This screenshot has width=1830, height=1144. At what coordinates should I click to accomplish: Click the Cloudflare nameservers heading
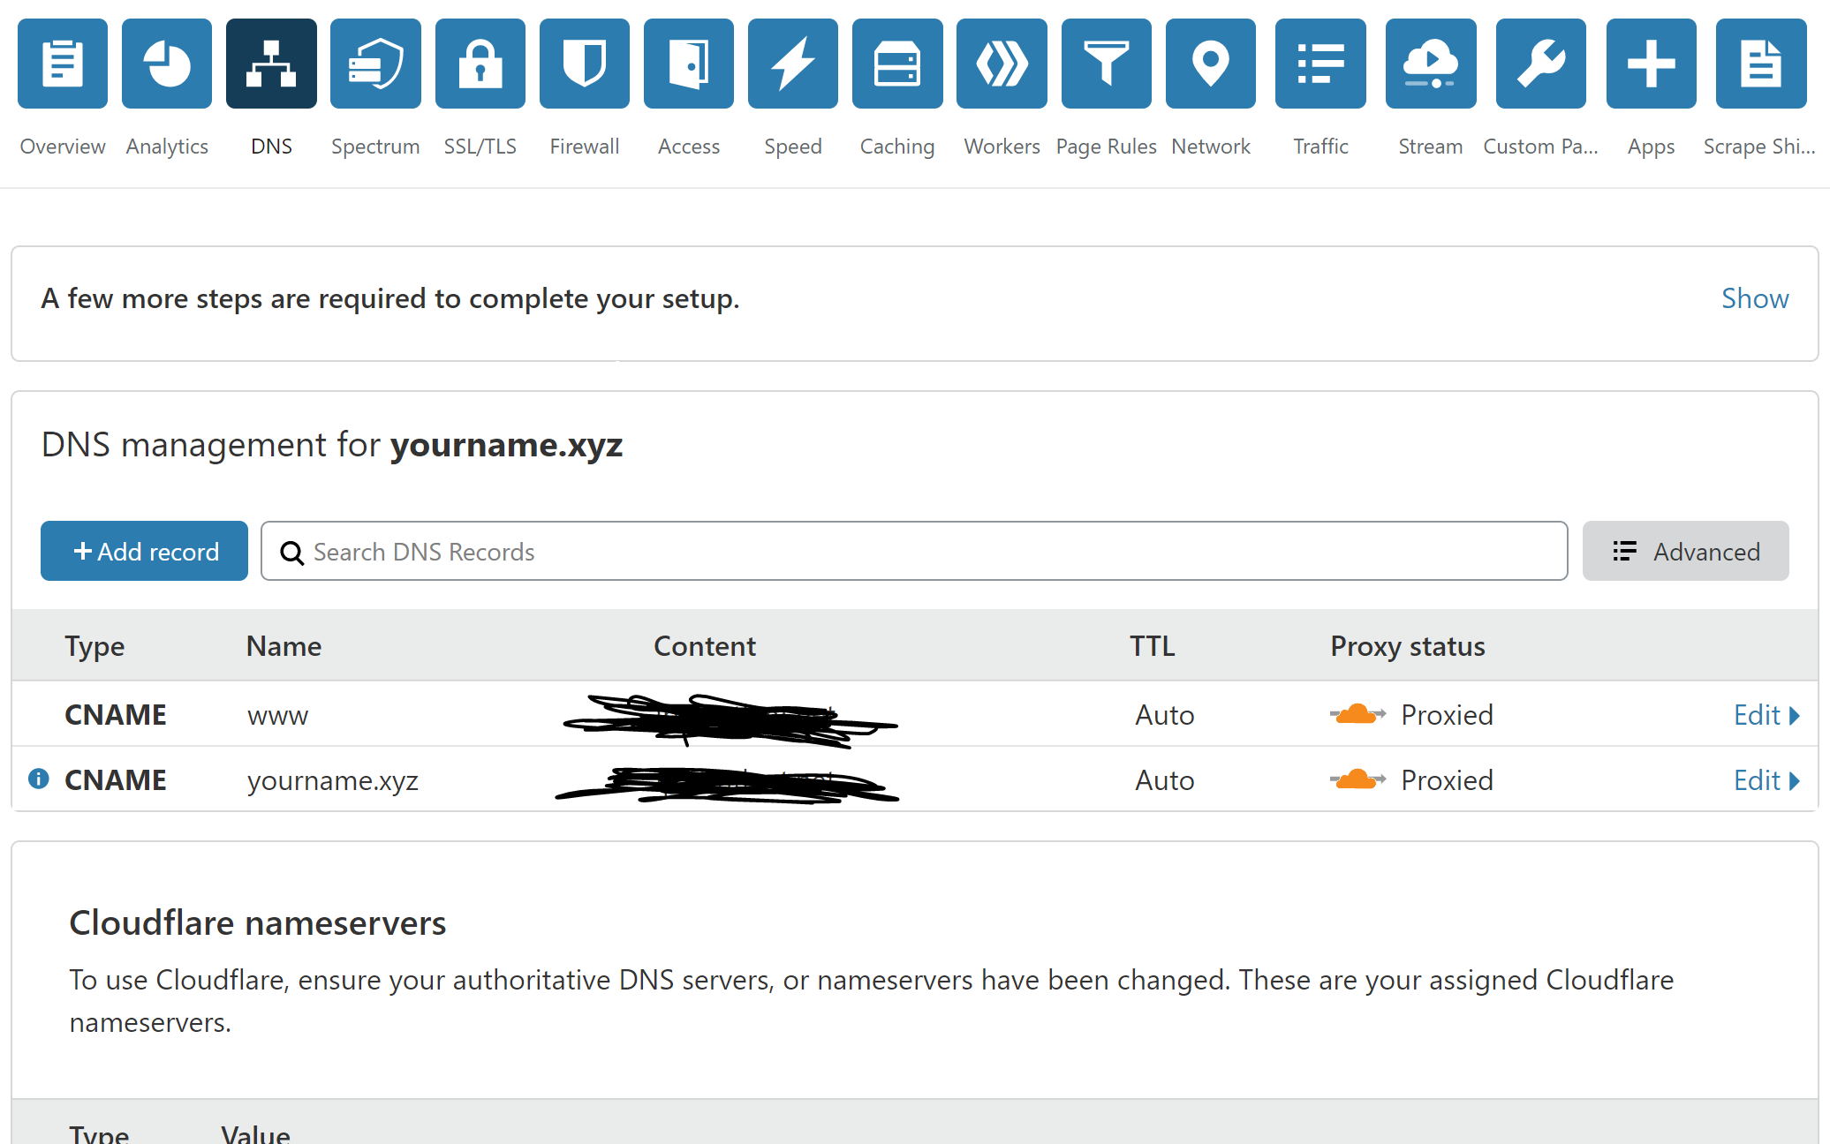pyautogui.click(x=258, y=922)
